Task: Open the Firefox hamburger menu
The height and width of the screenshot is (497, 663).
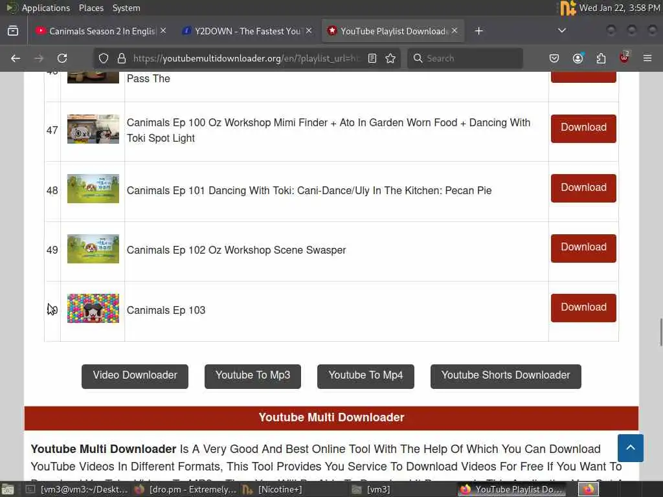Action: click(x=647, y=58)
